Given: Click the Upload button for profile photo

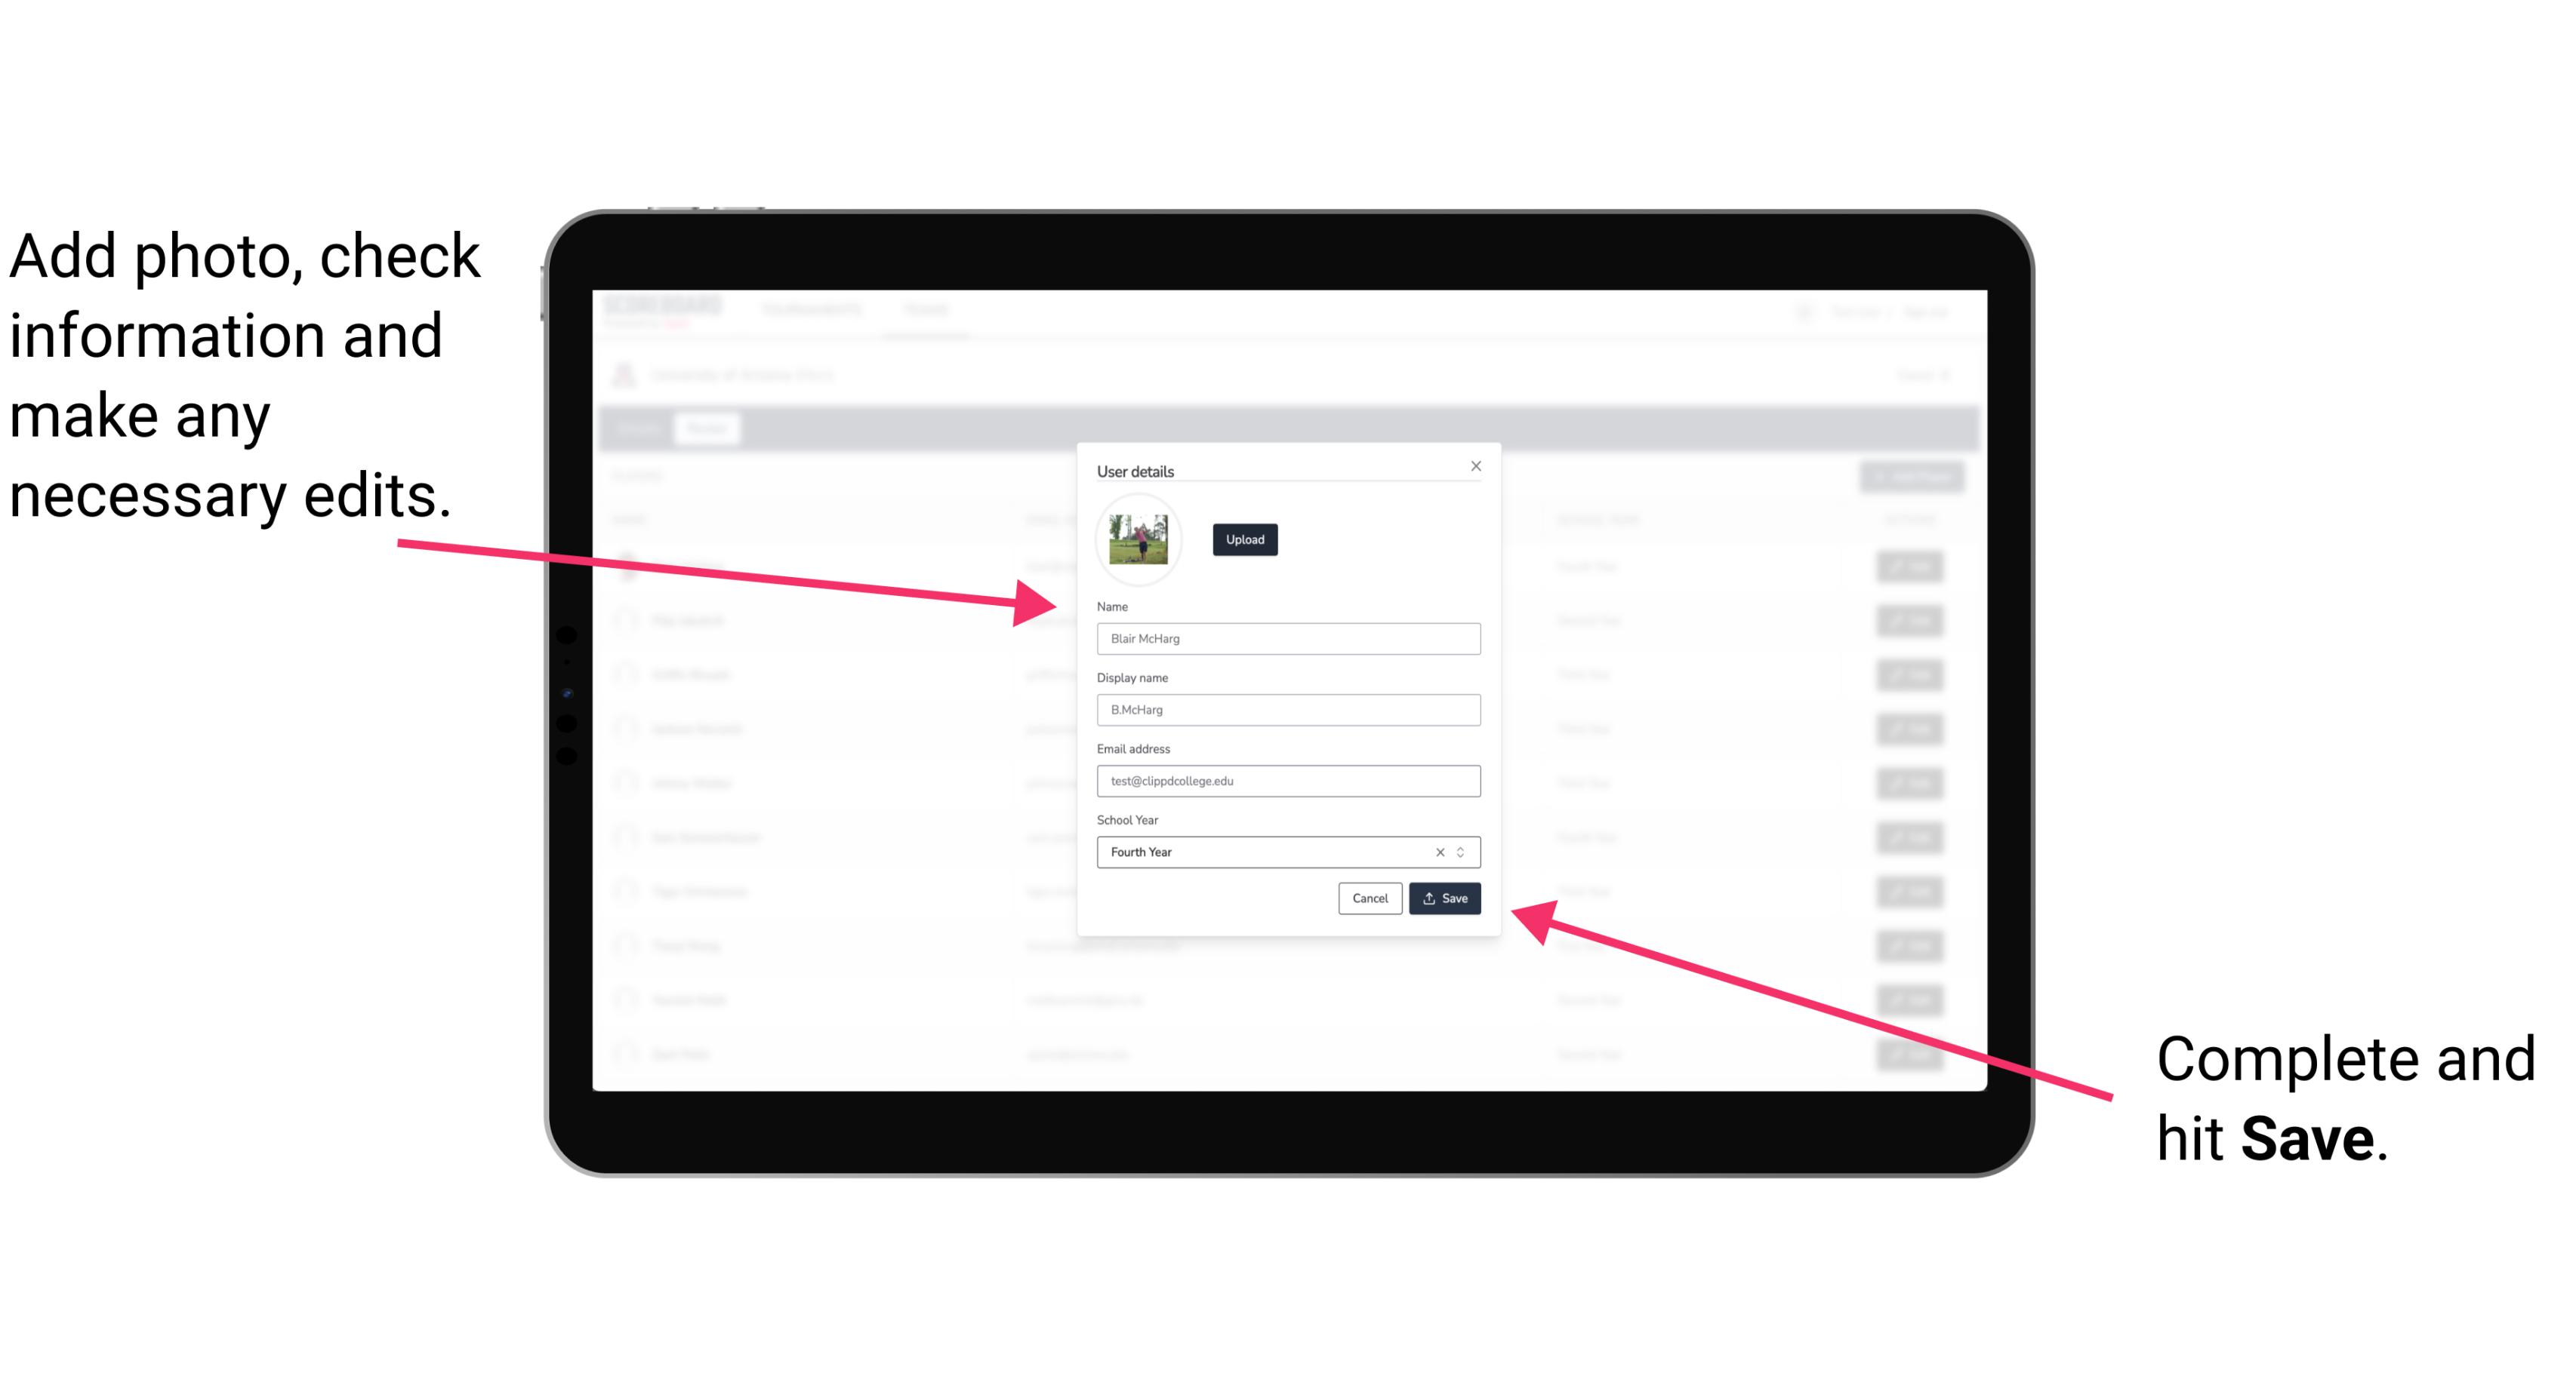Looking at the screenshot, I should 1244,539.
